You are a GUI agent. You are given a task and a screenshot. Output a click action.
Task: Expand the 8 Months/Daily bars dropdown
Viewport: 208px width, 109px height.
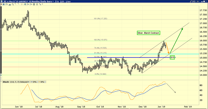pos(42,2)
